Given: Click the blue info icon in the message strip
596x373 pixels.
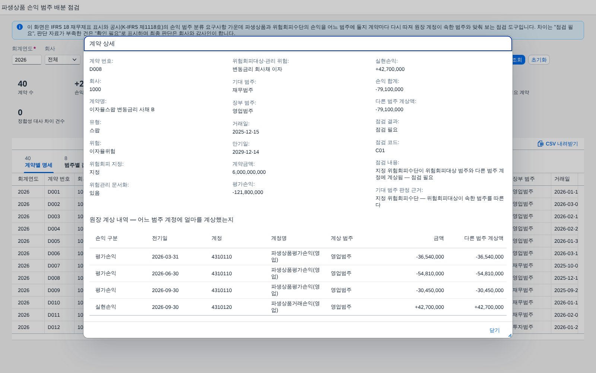Looking at the screenshot, I should [x=20, y=27].
